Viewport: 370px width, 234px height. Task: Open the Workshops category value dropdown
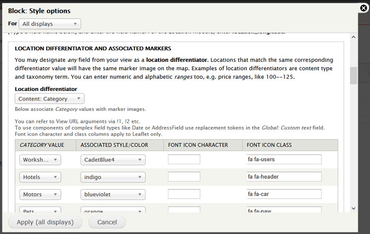pyautogui.click(x=40, y=160)
